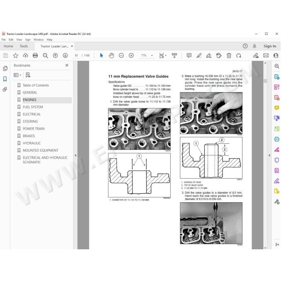Click the page number input field
Screen dimensions: 281x281
(76, 55)
